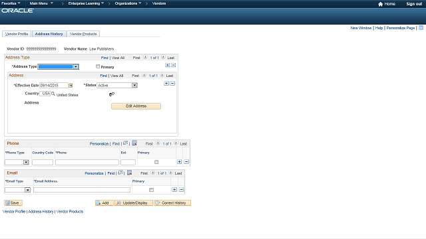Select the Address History tab

[x=49, y=34]
